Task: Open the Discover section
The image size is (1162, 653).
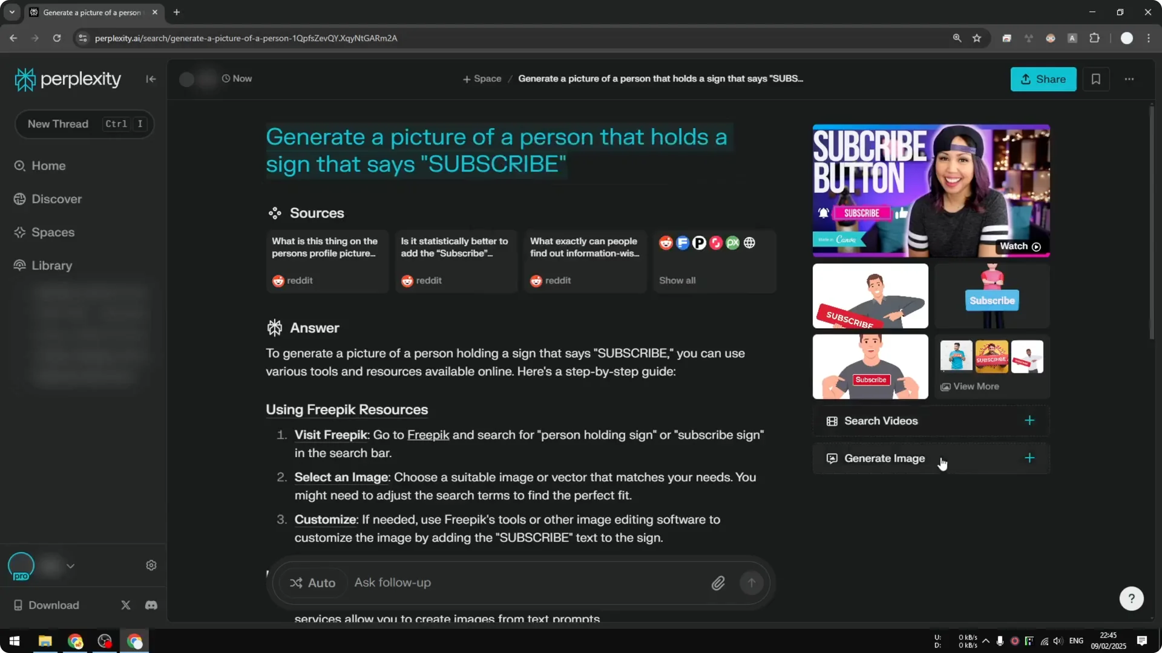Action: 56,199
